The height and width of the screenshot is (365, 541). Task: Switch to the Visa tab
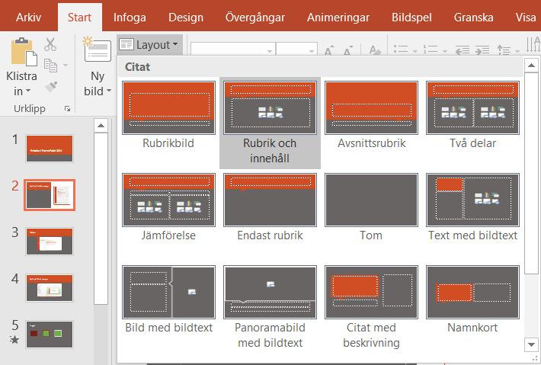[526, 18]
